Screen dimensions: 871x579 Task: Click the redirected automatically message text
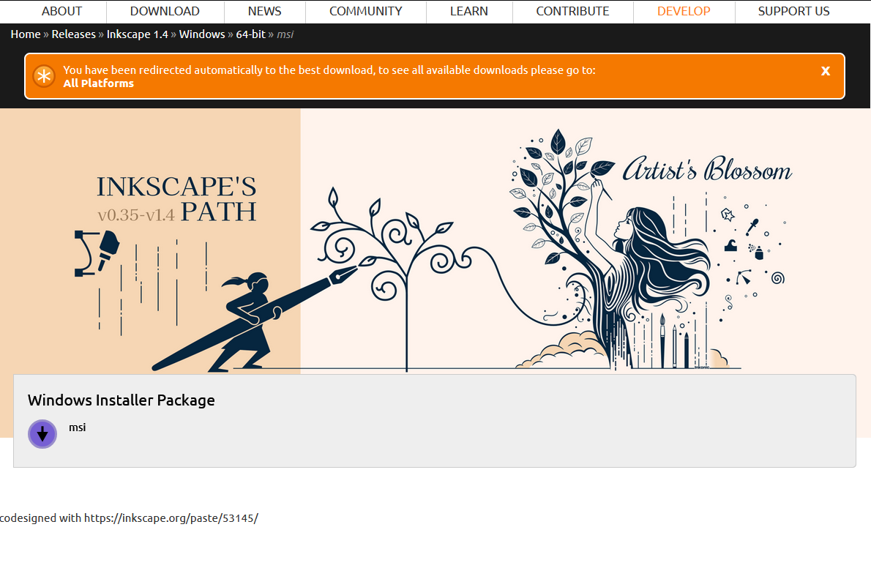[x=329, y=70]
